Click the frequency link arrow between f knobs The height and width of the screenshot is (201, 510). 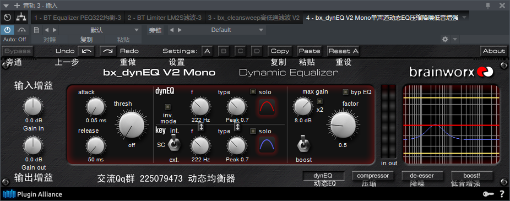tap(201, 127)
